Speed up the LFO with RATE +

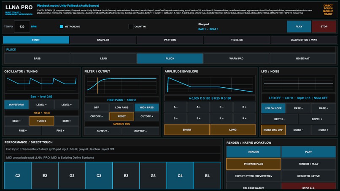pyautogui.click(x=323, y=108)
